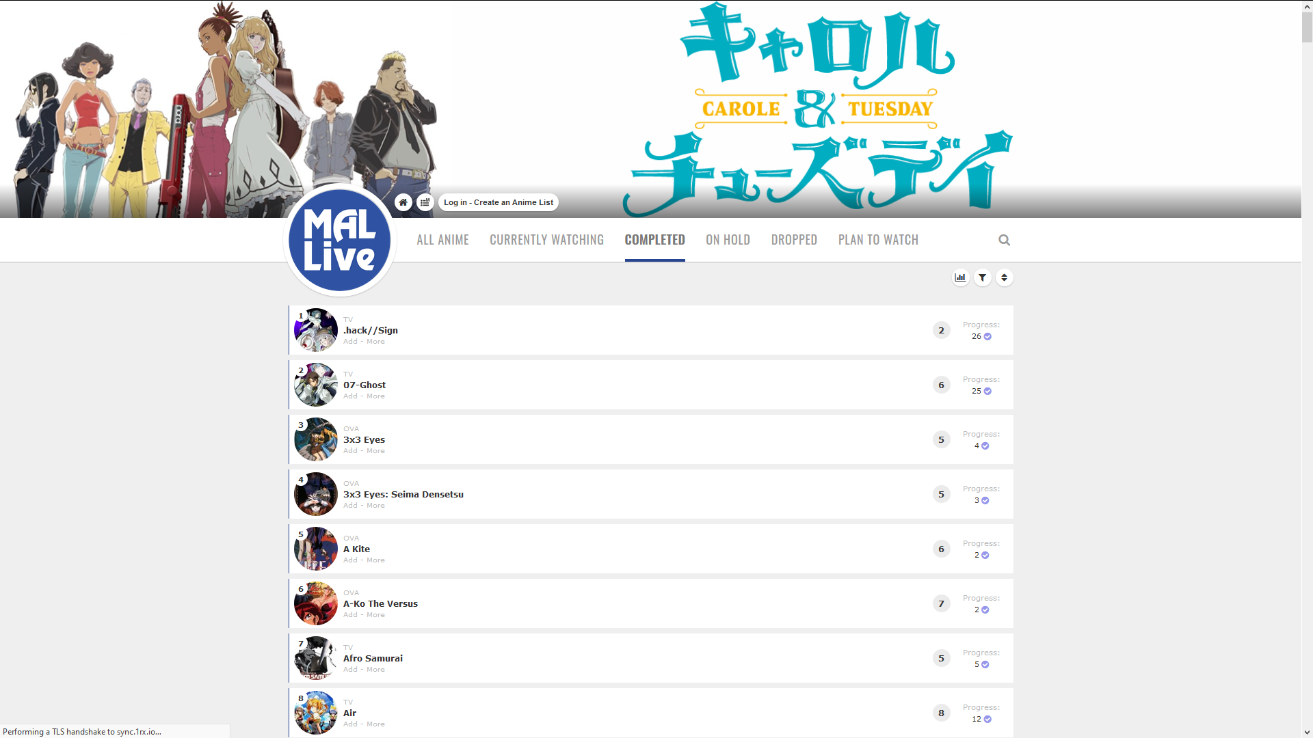Switch to the Plan to Watch tab
This screenshot has width=1313, height=738.
(878, 240)
